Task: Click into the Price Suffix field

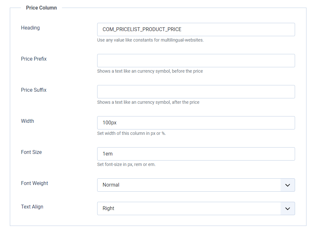Action: click(x=196, y=92)
